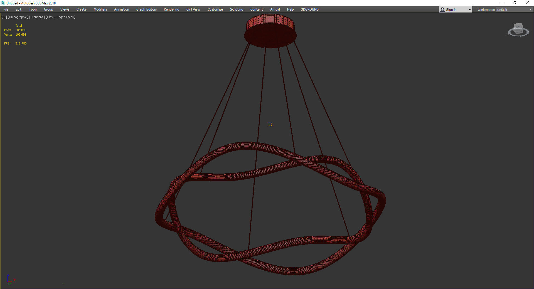Click the 3ds Max application icon in title bar
Image resolution: width=534 pixels, height=289 pixels.
pos(3,3)
